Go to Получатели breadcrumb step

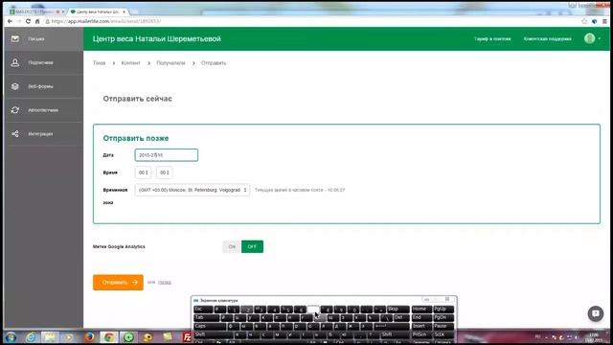click(x=170, y=63)
